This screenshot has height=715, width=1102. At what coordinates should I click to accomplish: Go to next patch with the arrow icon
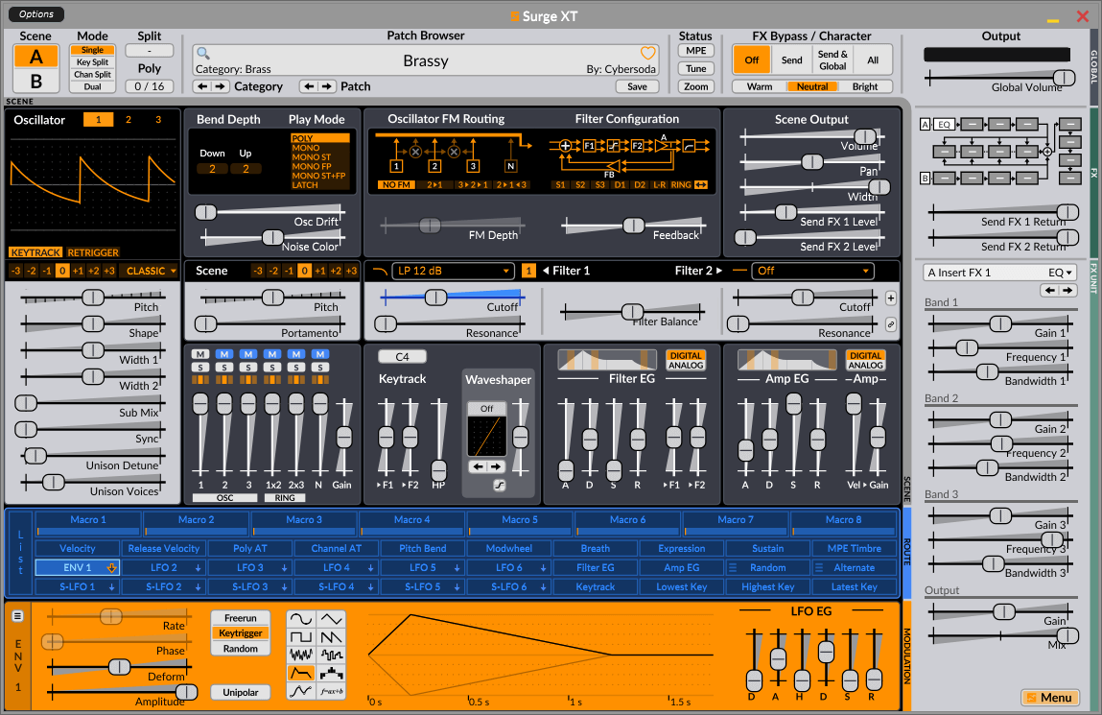click(327, 86)
